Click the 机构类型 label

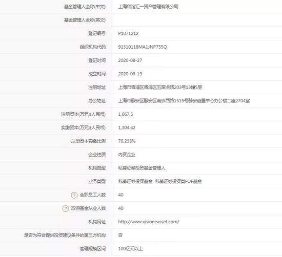(97, 168)
